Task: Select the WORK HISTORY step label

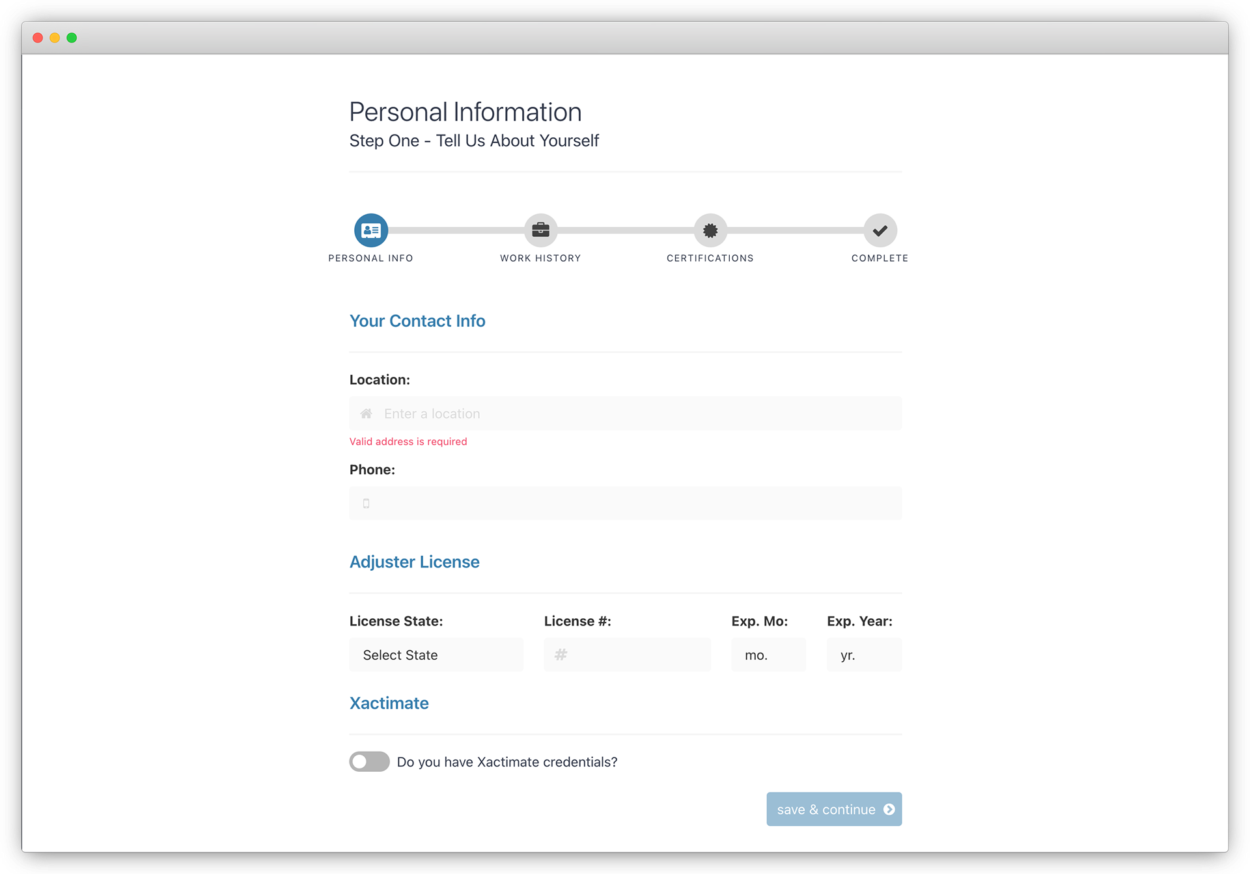Action: (540, 258)
